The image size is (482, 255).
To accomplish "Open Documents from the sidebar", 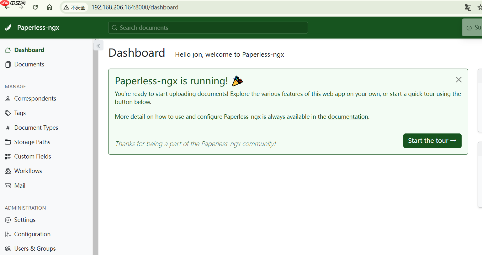I will pos(29,65).
